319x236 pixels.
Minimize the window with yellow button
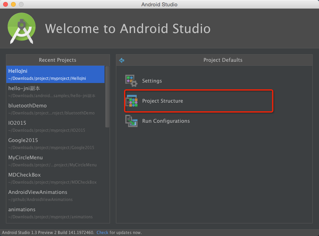pos(13,4)
